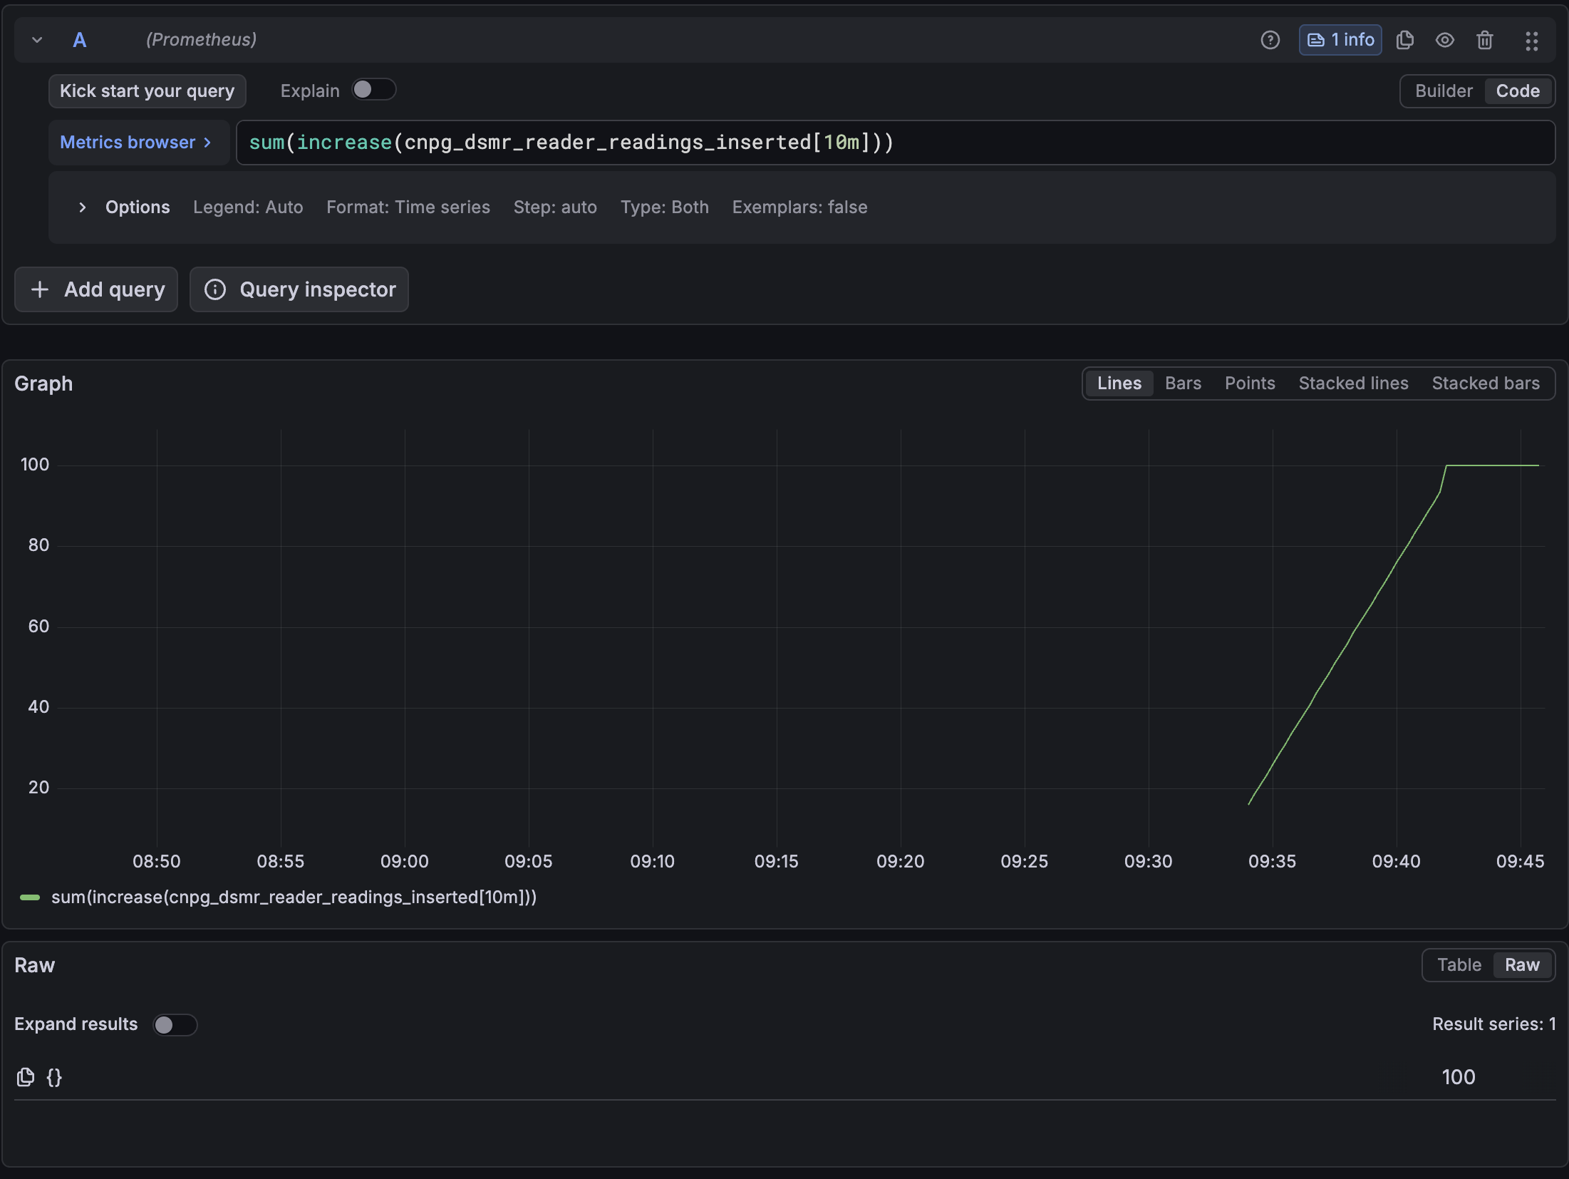Select Stacked lines graph style
Viewport: 1569px width, 1179px height.
pos(1353,383)
